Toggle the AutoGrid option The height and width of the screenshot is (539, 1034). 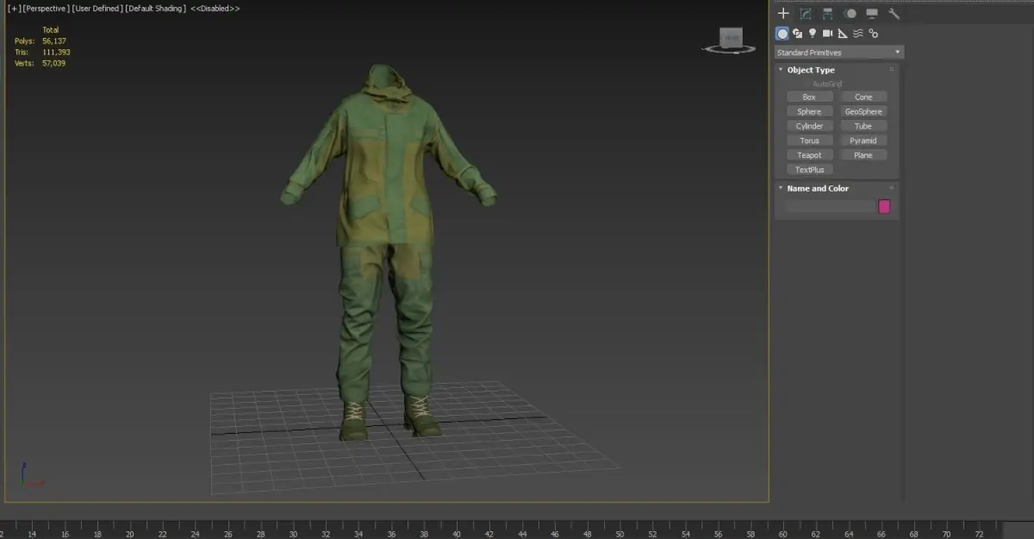pos(826,84)
